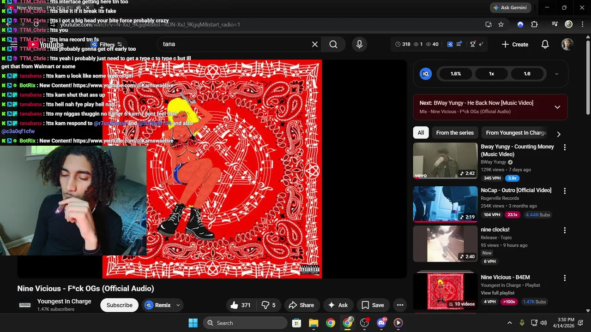Open Chrome media control icon
Screen dimensions: 591x332
555,24
